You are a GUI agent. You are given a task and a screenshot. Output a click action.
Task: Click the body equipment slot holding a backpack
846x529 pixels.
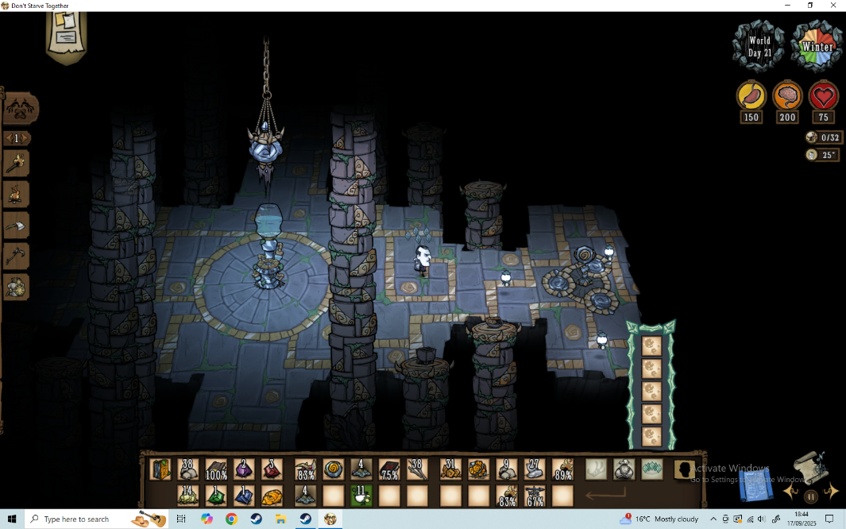pyautogui.click(x=624, y=469)
